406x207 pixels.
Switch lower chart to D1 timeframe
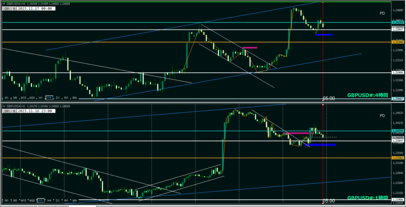(58, 201)
